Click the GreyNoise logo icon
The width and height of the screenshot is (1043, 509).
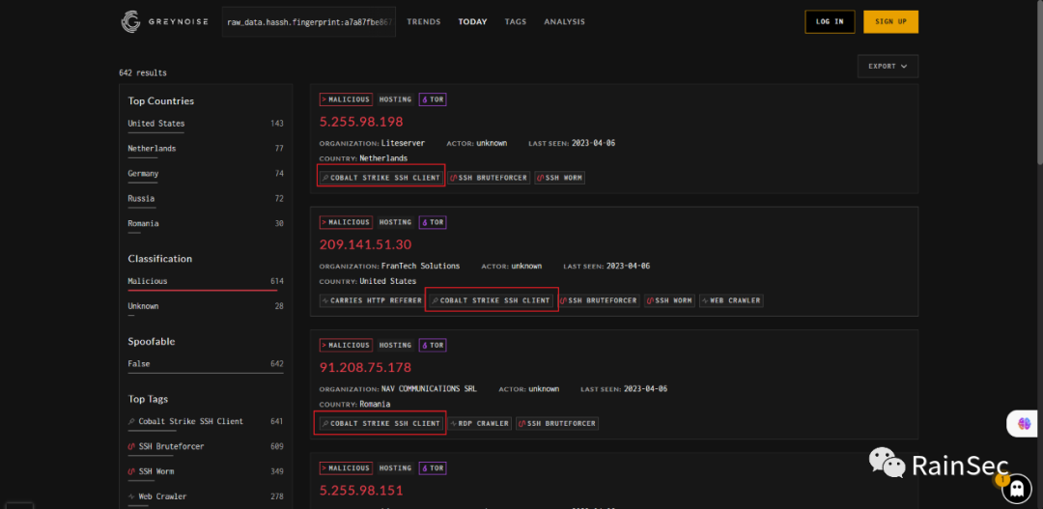(130, 22)
